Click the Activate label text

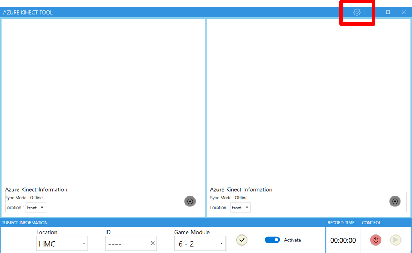coord(293,240)
